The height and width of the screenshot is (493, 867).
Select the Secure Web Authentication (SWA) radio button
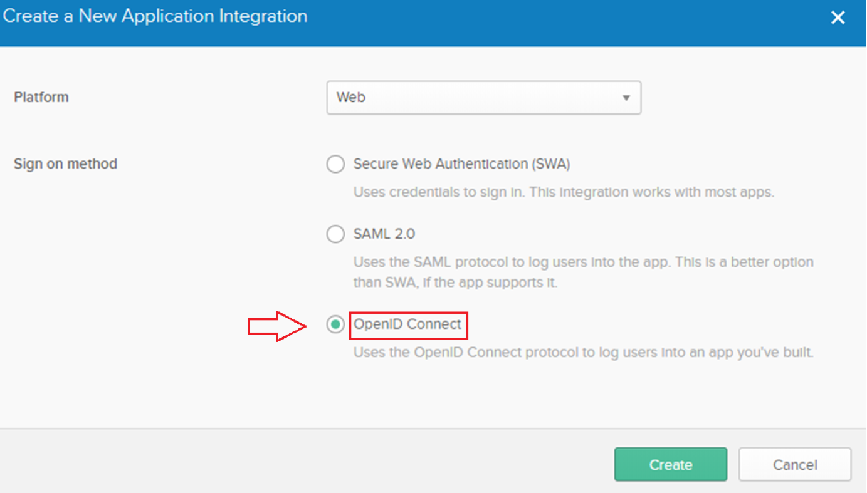click(x=335, y=163)
